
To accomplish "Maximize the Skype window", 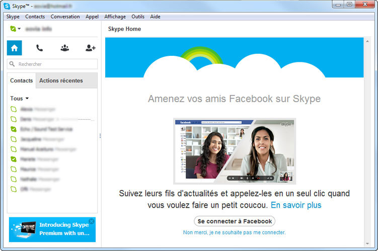I will click(x=349, y=5).
